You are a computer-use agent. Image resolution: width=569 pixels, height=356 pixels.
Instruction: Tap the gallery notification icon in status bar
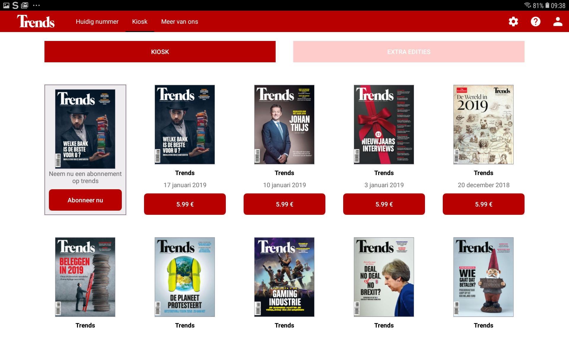pos(6,5)
